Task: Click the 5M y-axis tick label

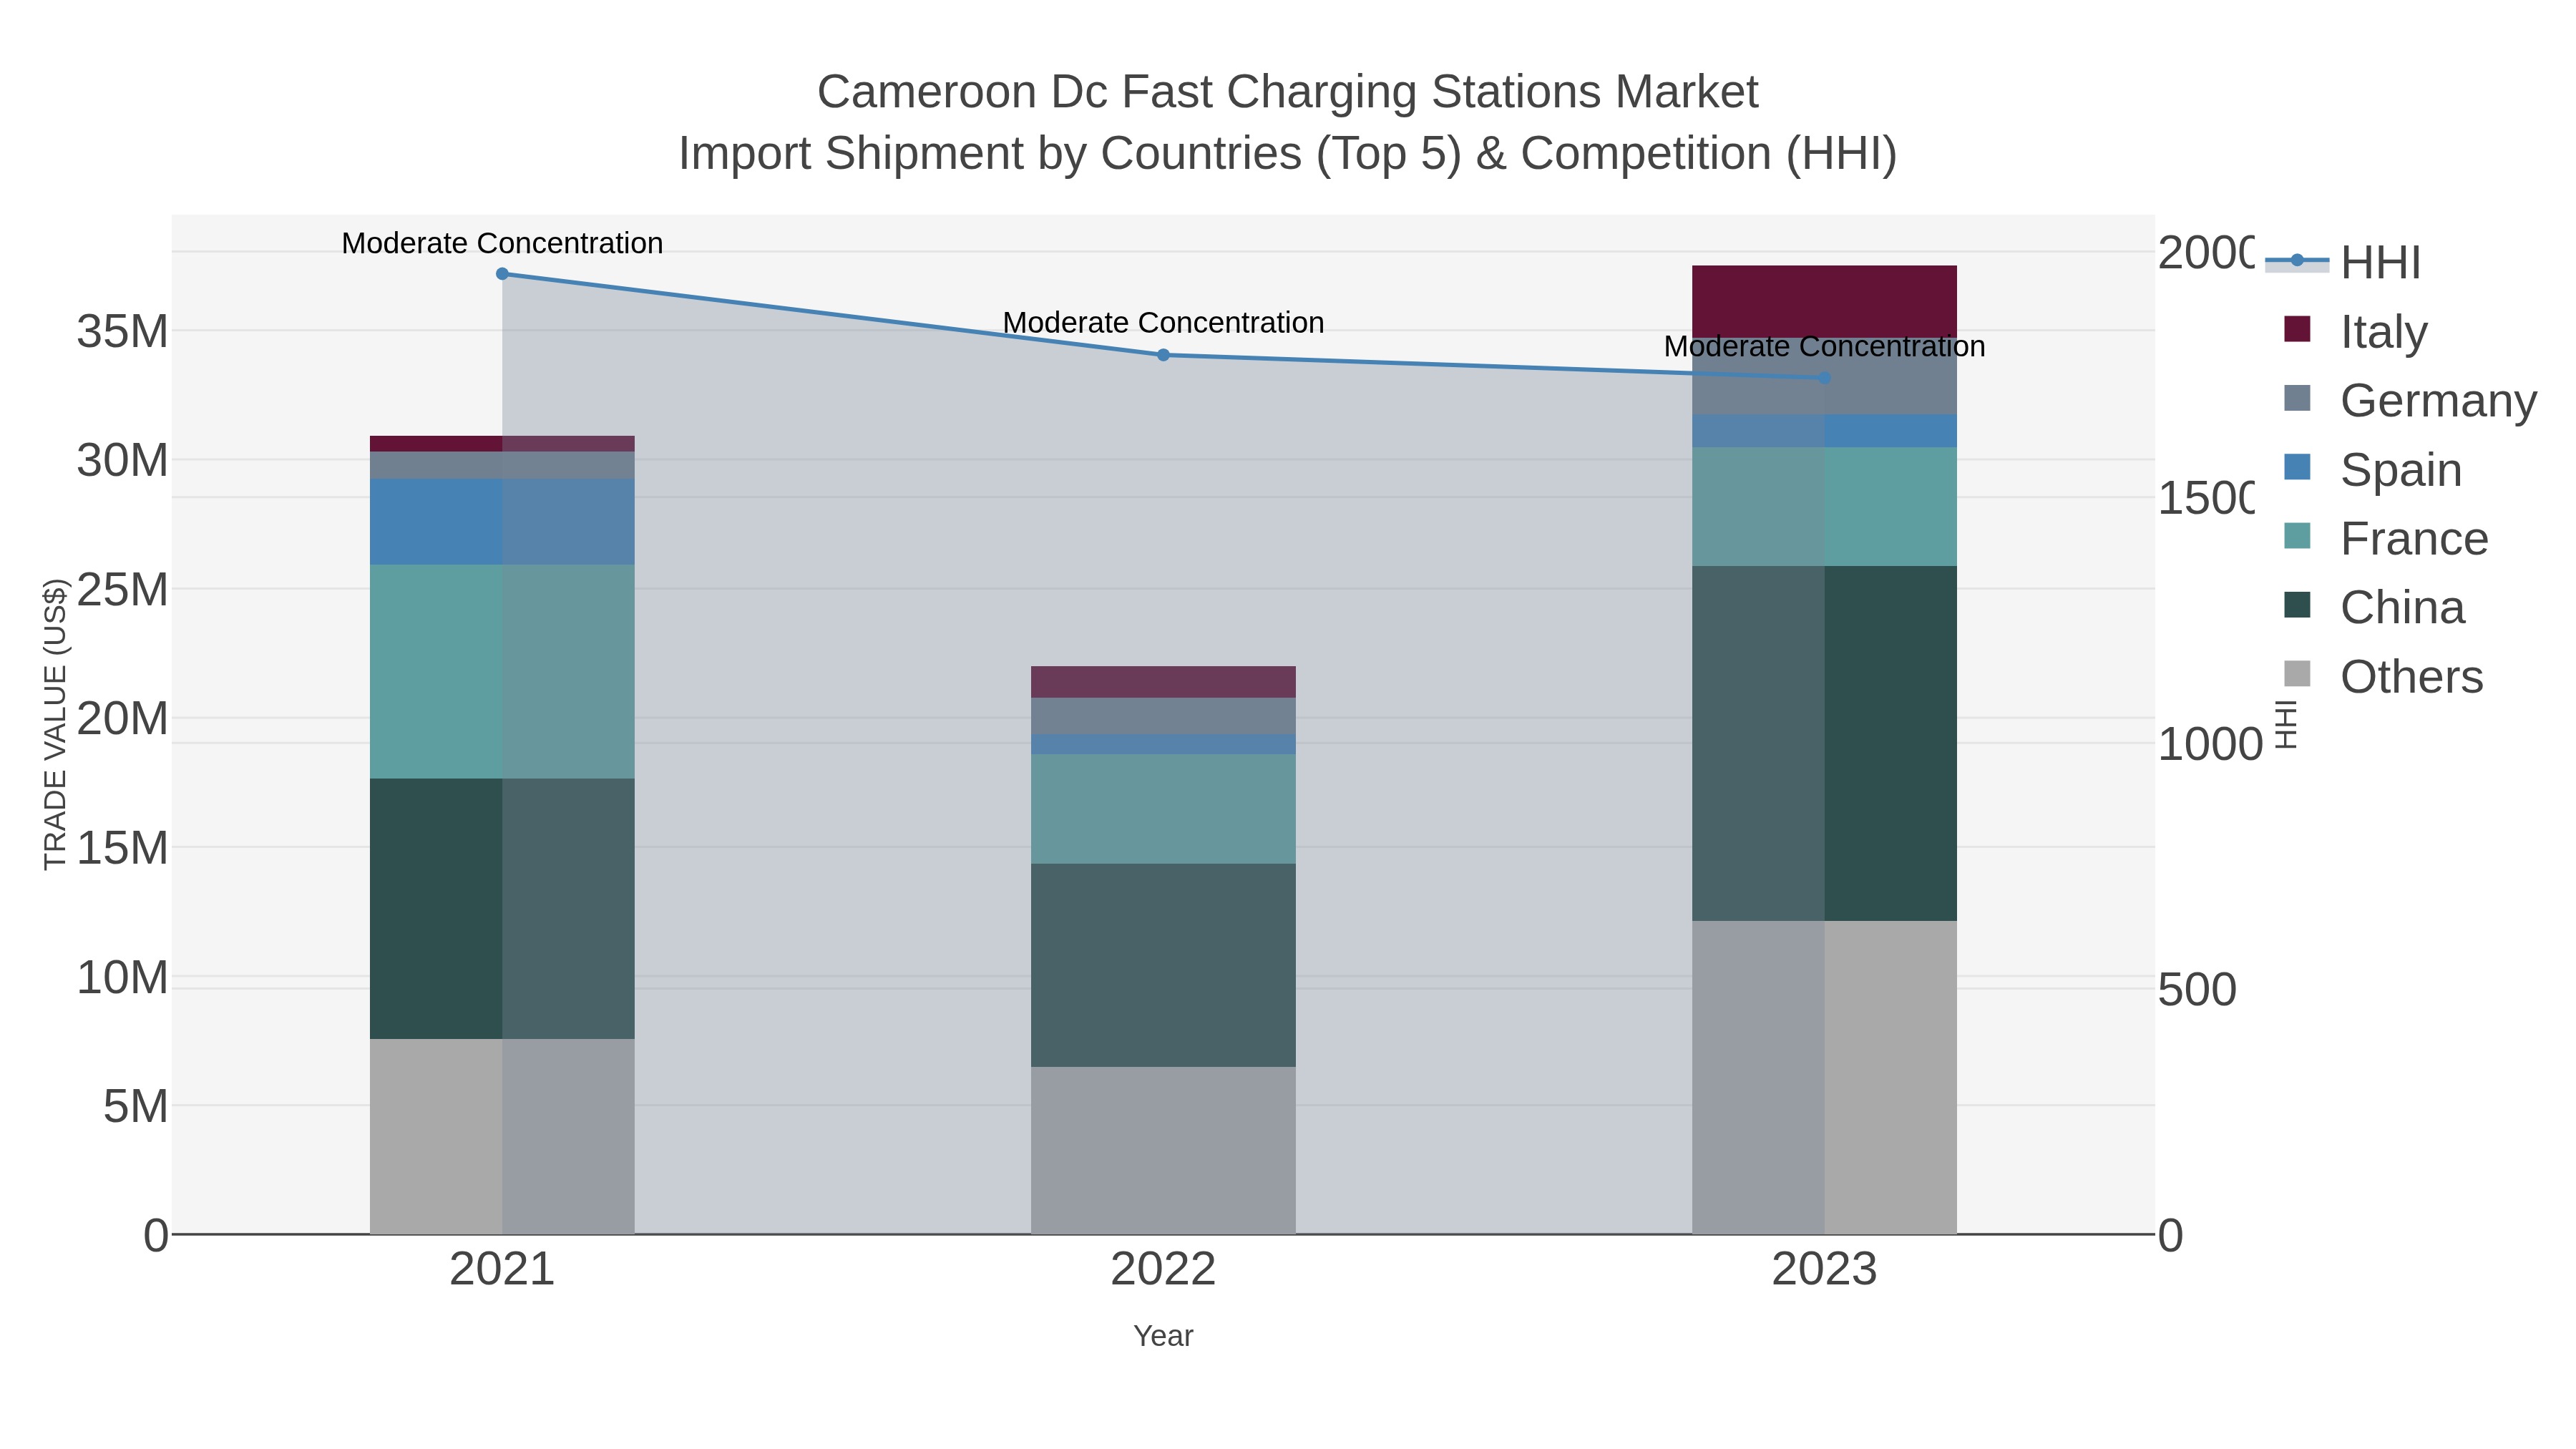Action: click(135, 1107)
